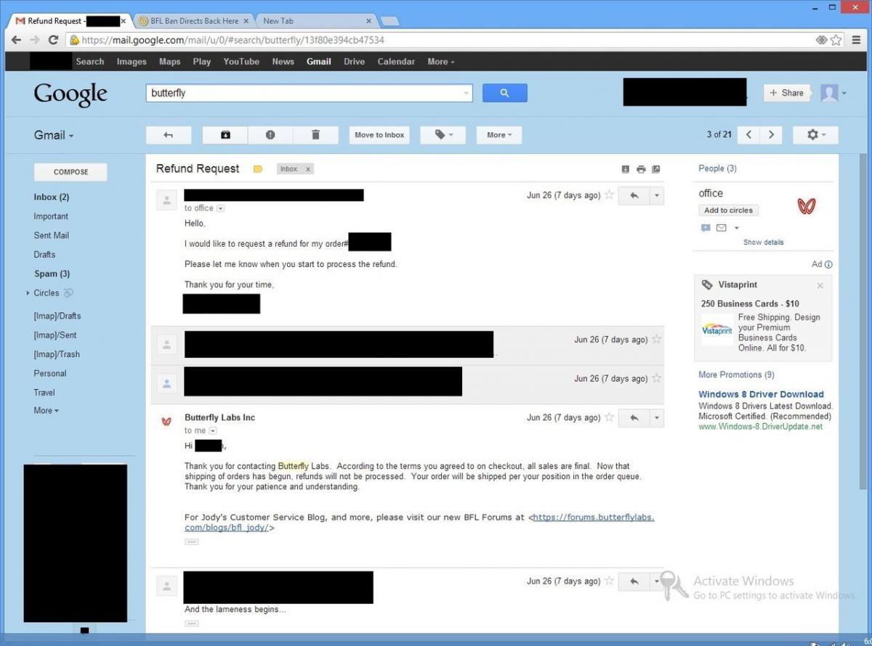The width and height of the screenshot is (872, 646).
Task: Print all messages in the thread
Action: point(641,169)
